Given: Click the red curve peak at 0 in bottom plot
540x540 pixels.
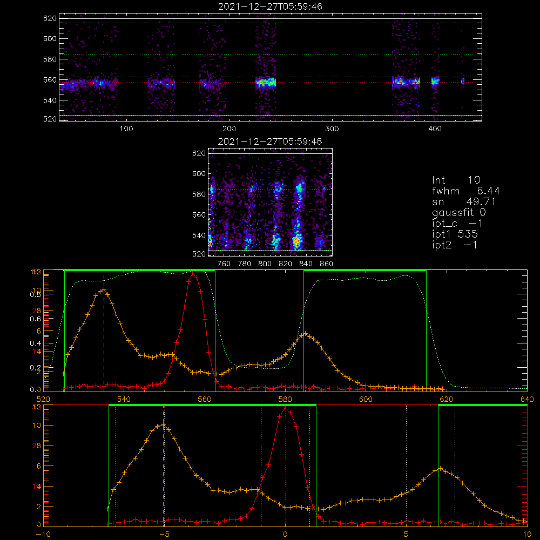Looking at the screenshot, I should tap(285, 408).
